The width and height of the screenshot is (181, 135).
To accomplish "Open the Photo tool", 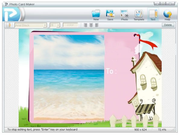I will point(124,15).
